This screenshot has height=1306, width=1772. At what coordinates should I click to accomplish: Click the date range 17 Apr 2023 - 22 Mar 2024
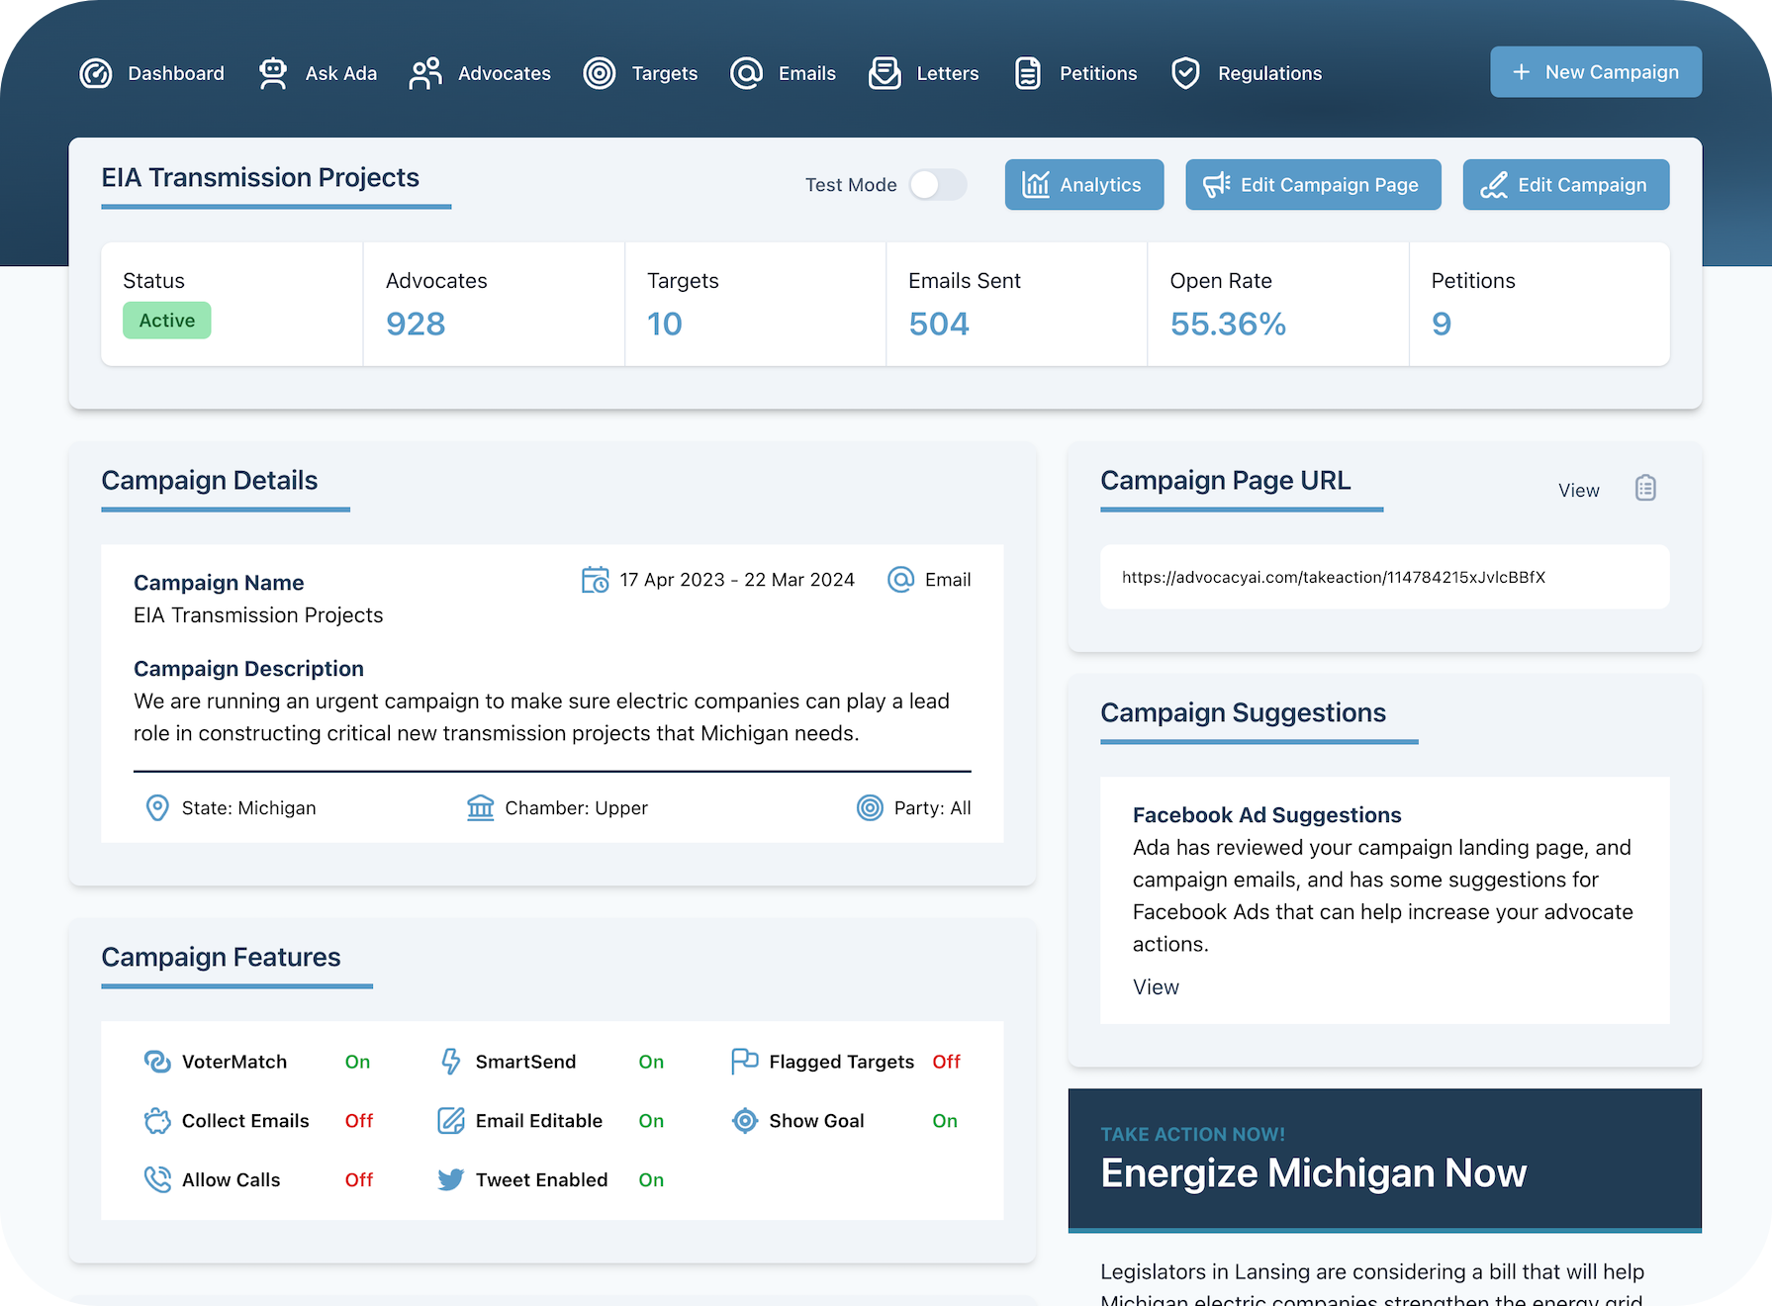pyautogui.click(x=737, y=580)
